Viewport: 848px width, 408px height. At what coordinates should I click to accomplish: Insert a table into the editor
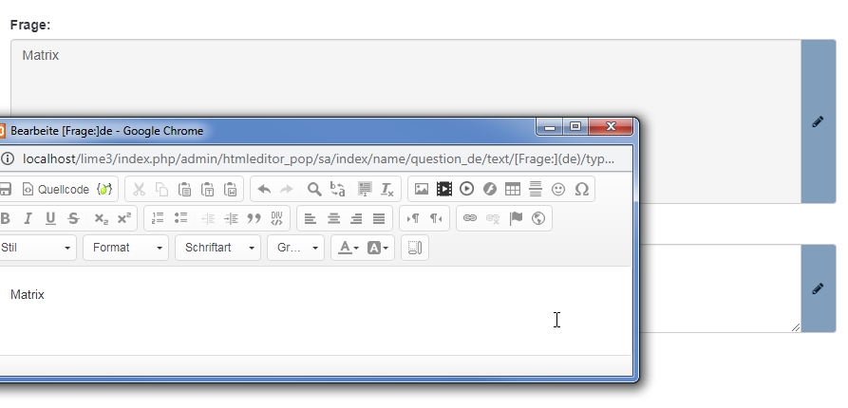(x=513, y=189)
